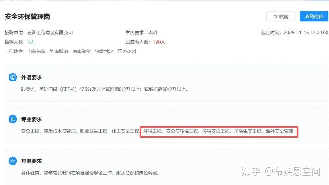Image resolution: width=329 pixels, height=185 pixels.
Task: Click the highlighted major 环境工程
Action: click(153, 131)
